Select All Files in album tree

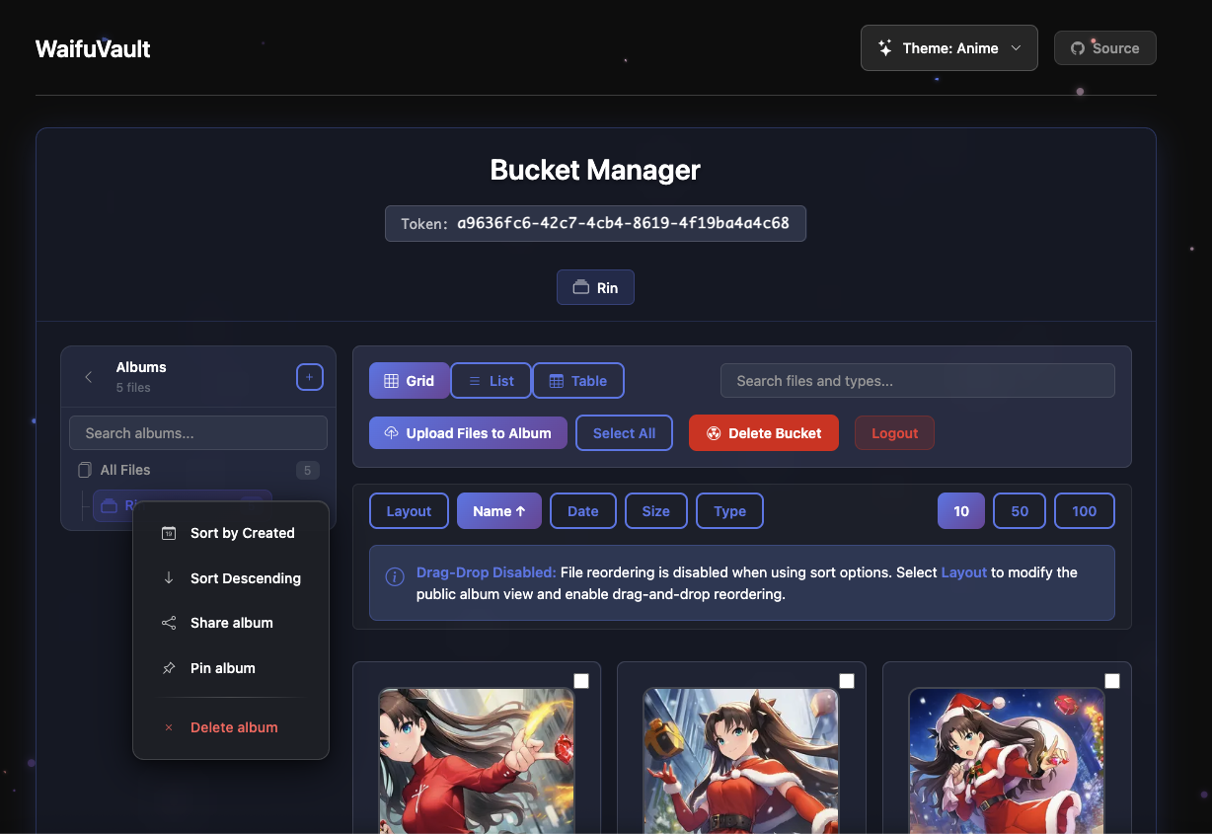(198, 470)
